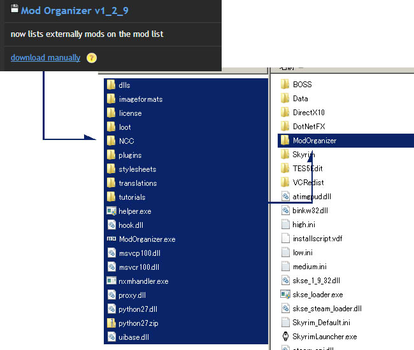
Task: Select the highlighted ModOrganizer folder
Action: [x=346, y=140]
